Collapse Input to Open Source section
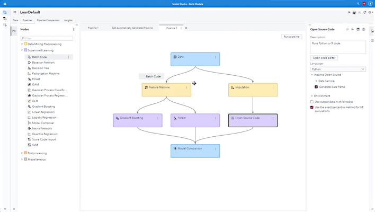Viewport: 375px width, 212px height. coord(312,75)
